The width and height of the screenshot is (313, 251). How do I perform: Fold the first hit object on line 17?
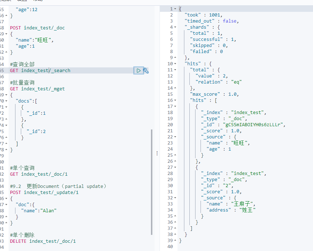click(x=175, y=106)
